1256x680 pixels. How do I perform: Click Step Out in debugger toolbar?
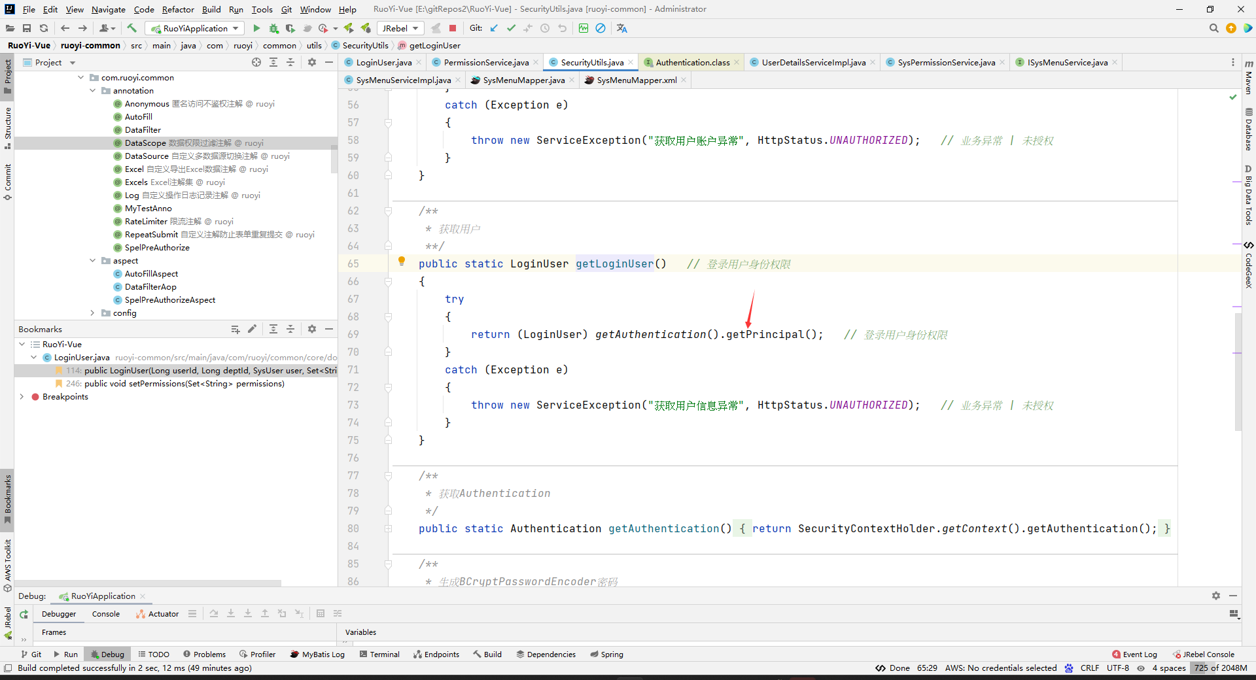coord(265,613)
